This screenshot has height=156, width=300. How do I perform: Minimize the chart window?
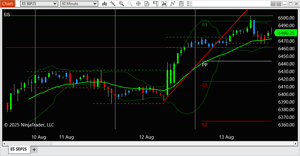tap(285, 4)
